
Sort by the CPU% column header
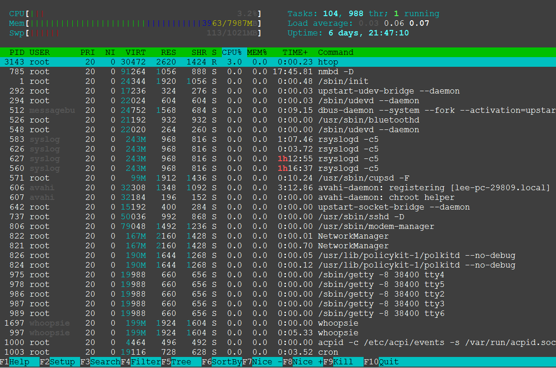(232, 53)
